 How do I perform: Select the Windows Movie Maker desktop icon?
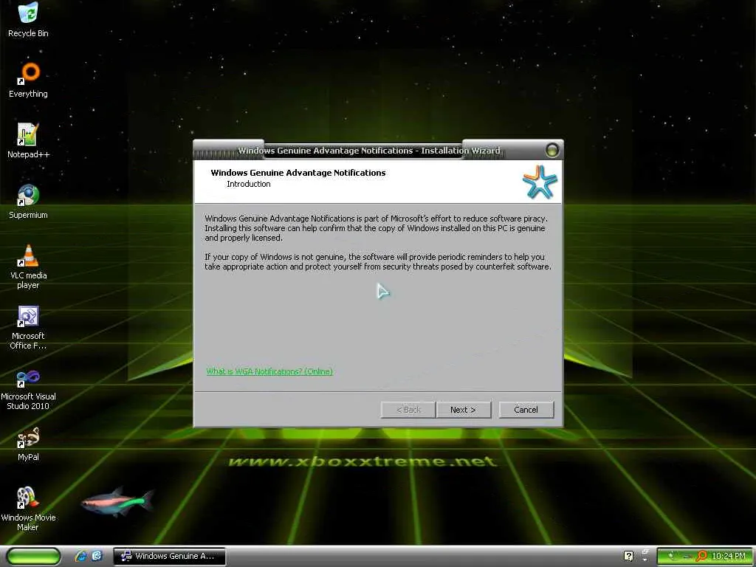[x=28, y=509]
